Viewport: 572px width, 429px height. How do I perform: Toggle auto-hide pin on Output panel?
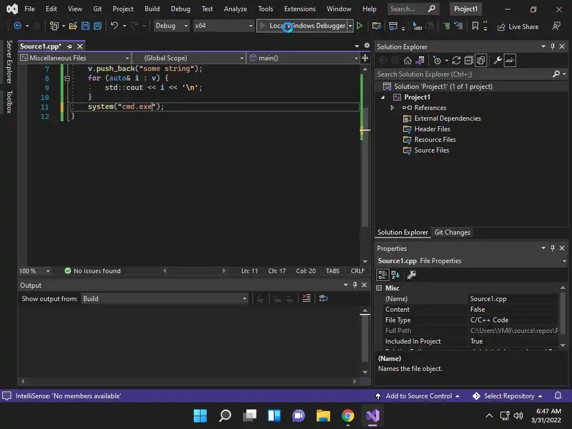click(355, 285)
